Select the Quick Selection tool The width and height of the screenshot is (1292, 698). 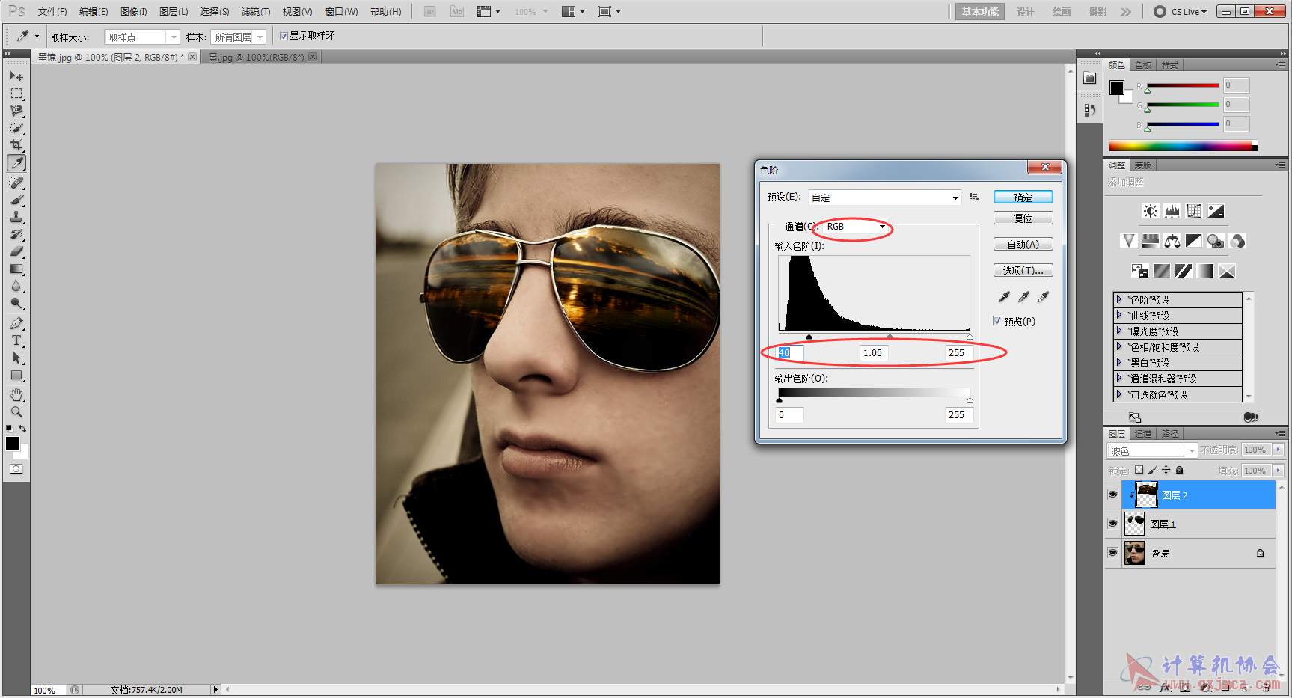click(x=16, y=128)
